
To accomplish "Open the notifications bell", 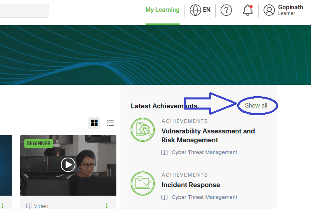I will (247, 10).
